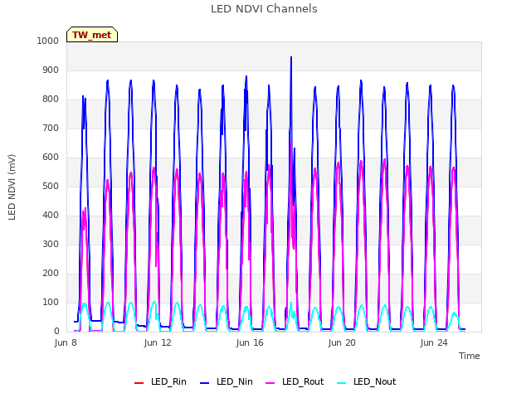
Task: Click the 700 y-axis tick label
Action: point(51,129)
